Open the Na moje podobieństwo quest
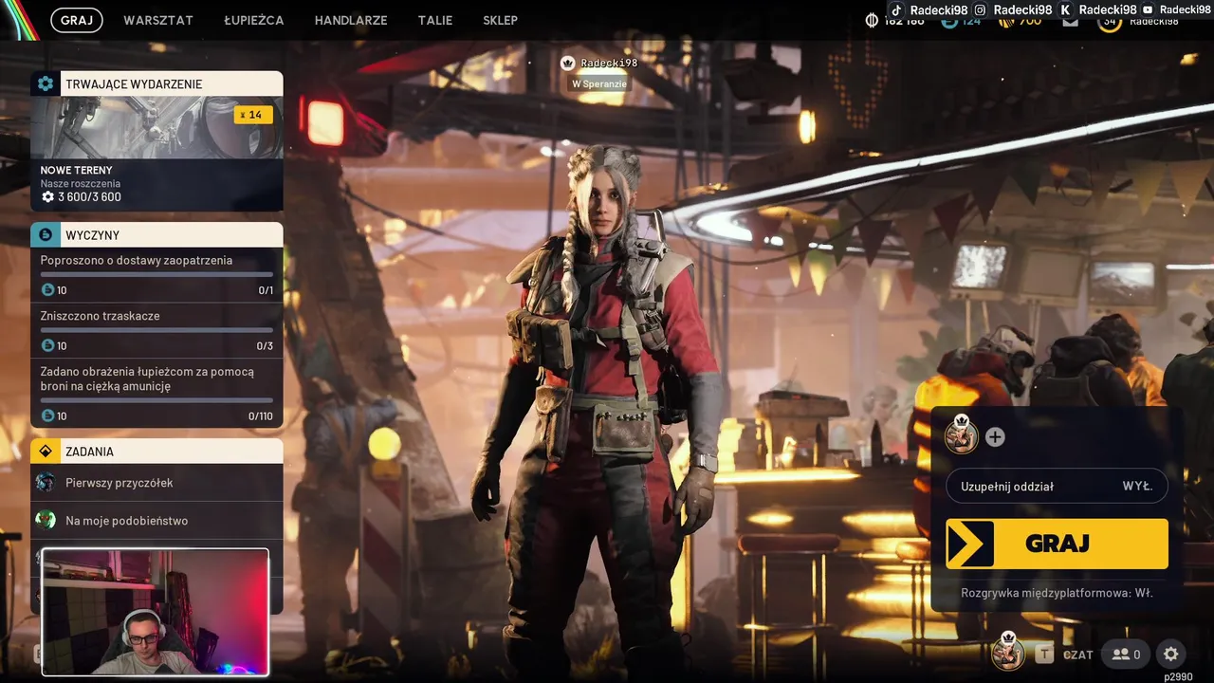The width and height of the screenshot is (1214, 683). [157, 520]
